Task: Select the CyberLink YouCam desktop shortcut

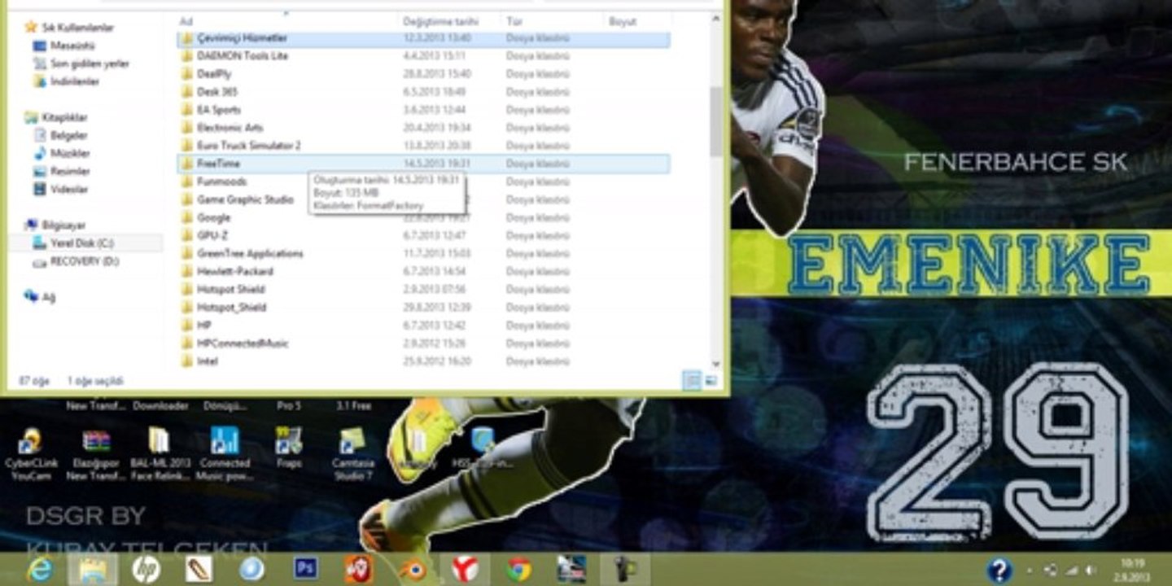Action: pyautogui.click(x=29, y=453)
